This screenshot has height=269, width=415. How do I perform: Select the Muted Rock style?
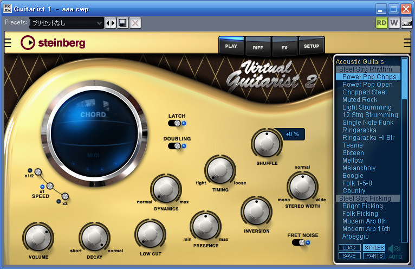(x=360, y=100)
